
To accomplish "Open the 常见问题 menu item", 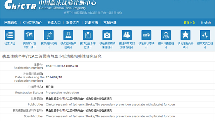I will pyautogui.click(x=110, y=23).
